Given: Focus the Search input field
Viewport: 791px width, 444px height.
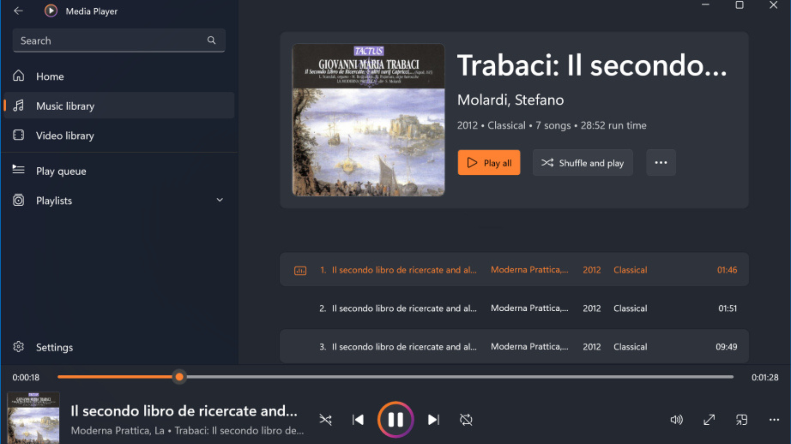Looking at the screenshot, I should (x=119, y=40).
